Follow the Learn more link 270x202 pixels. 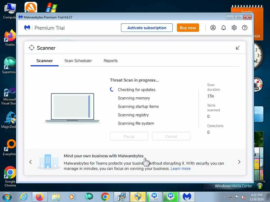[x=181, y=169]
